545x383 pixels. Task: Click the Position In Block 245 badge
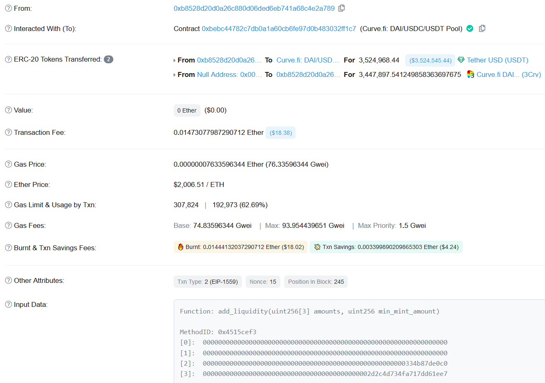click(316, 281)
